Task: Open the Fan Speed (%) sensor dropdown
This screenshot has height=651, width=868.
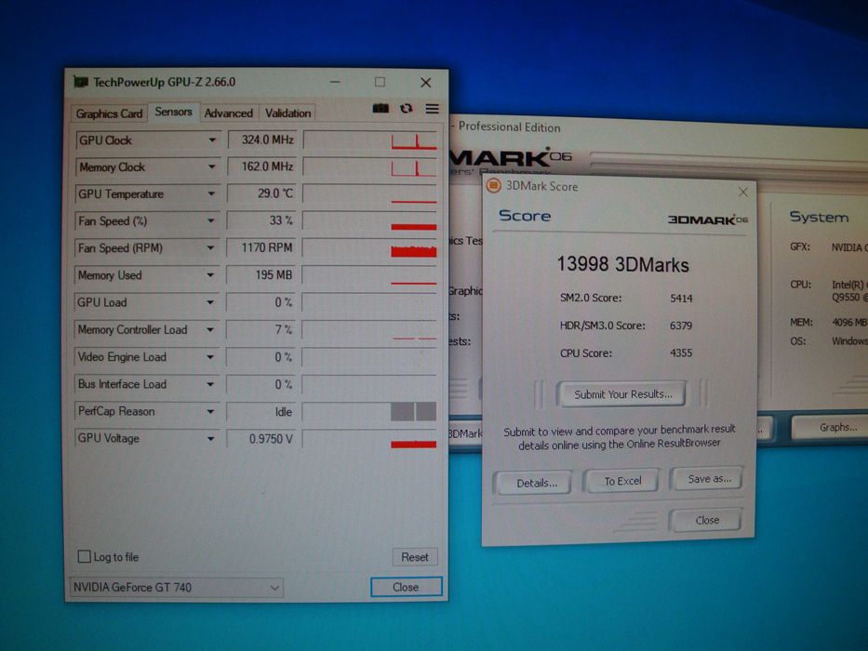Action: point(211,221)
